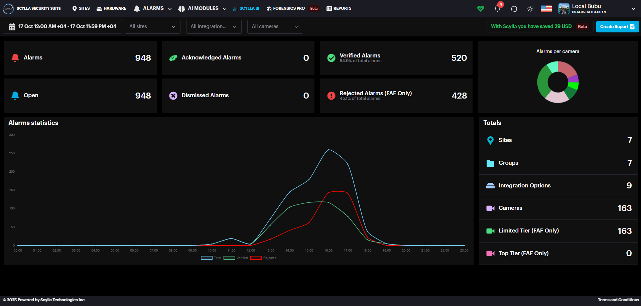Click the user profile avatar thumbnail
641x306 pixels.
pos(564,9)
